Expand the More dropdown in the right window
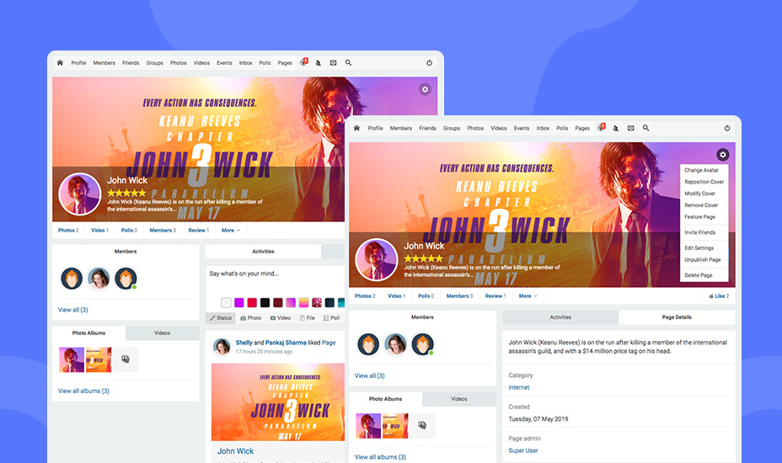This screenshot has height=463, width=782. tap(528, 296)
